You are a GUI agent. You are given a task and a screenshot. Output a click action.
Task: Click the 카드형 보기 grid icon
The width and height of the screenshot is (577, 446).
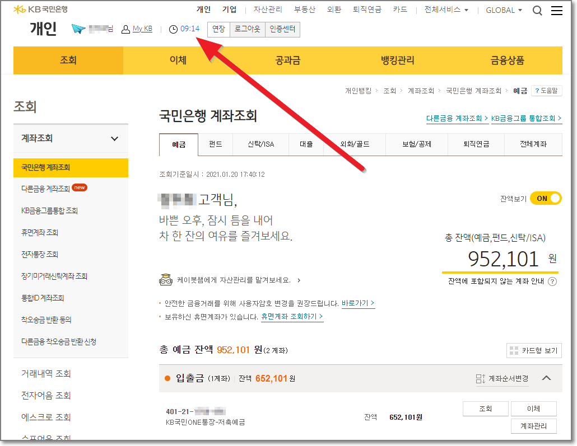click(x=514, y=350)
